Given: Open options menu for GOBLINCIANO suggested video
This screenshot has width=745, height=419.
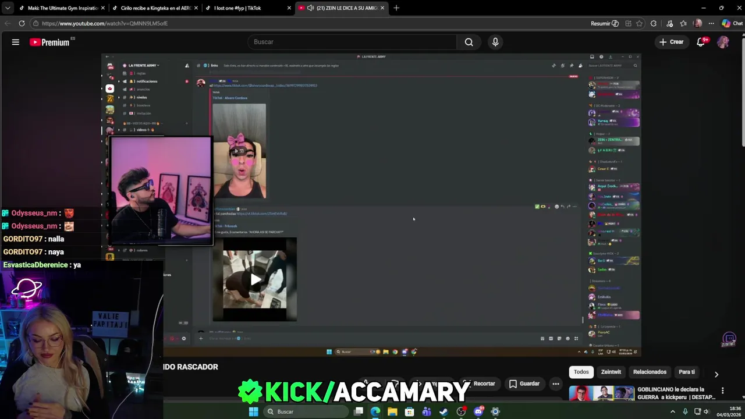Looking at the screenshot, I should (722, 390).
